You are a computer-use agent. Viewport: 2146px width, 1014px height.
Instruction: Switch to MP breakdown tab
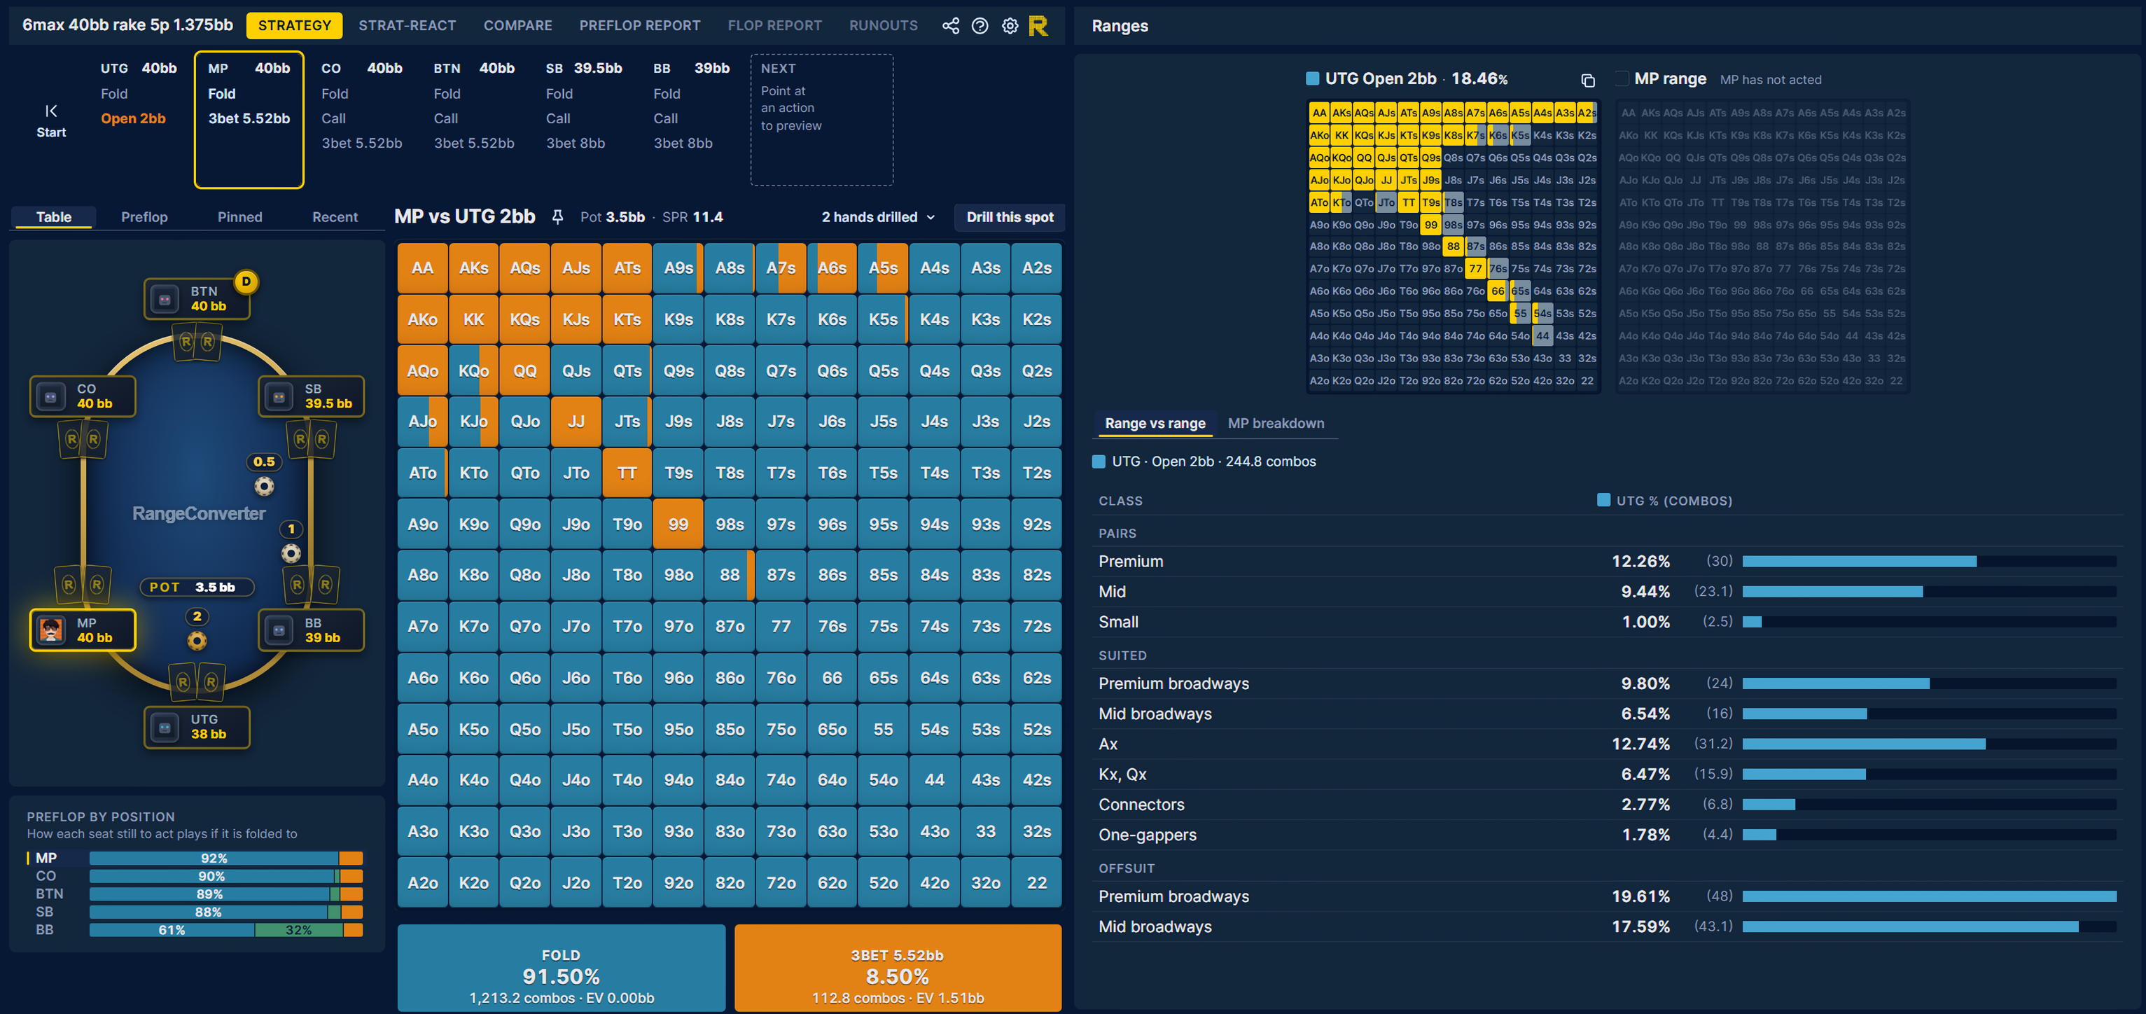click(x=1276, y=423)
